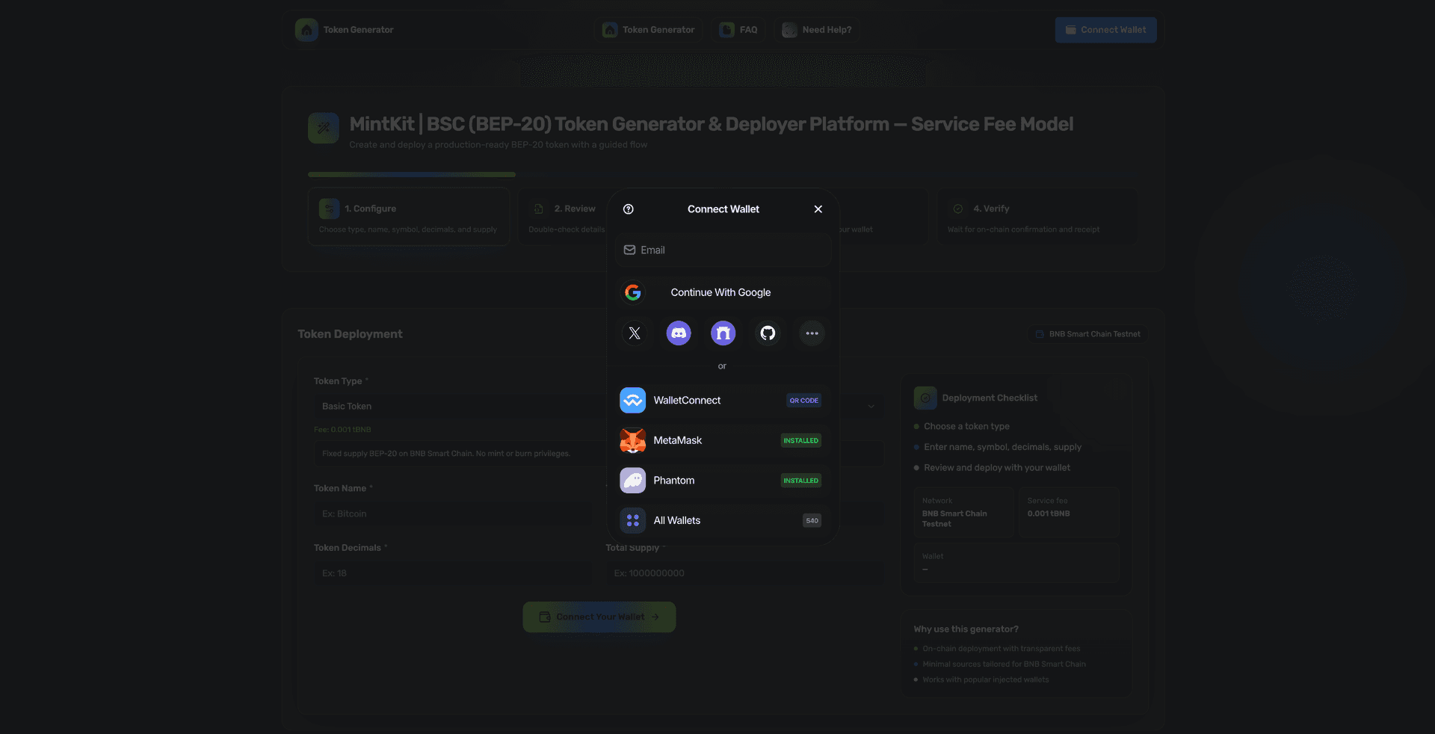The image size is (1435, 734).
Task: Select the 1. Configure step card
Action: pyautogui.click(x=408, y=217)
